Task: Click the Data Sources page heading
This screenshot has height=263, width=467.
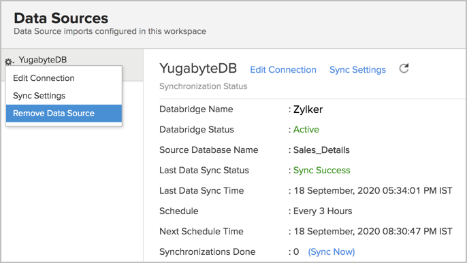Action: click(x=61, y=18)
